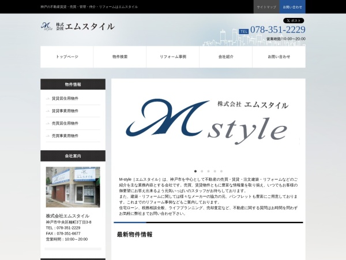Click the arrow icon beside 売買事業用物件
346x260 pixels.
tap(48, 136)
